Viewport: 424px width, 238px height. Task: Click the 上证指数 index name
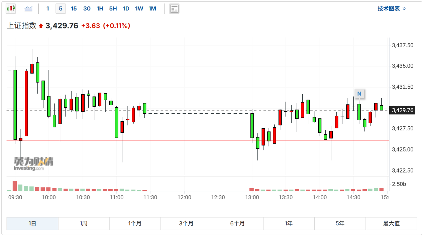point(22,26)
